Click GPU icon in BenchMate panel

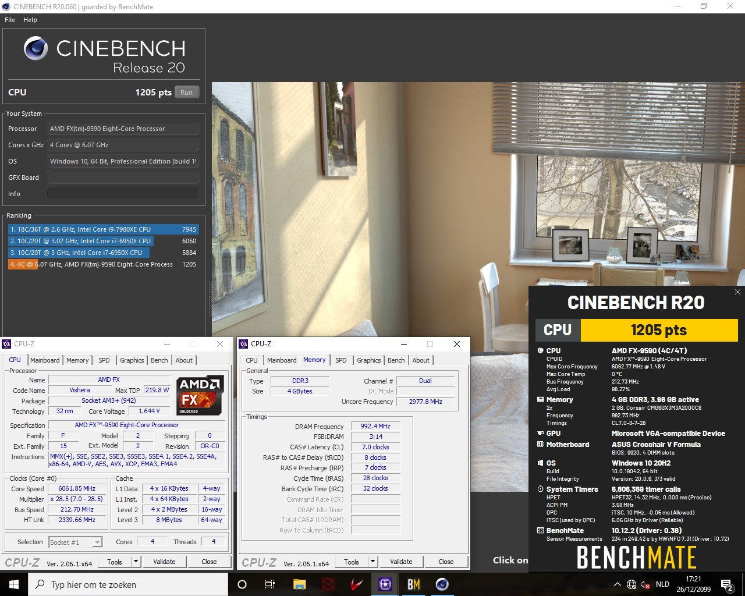541,434
